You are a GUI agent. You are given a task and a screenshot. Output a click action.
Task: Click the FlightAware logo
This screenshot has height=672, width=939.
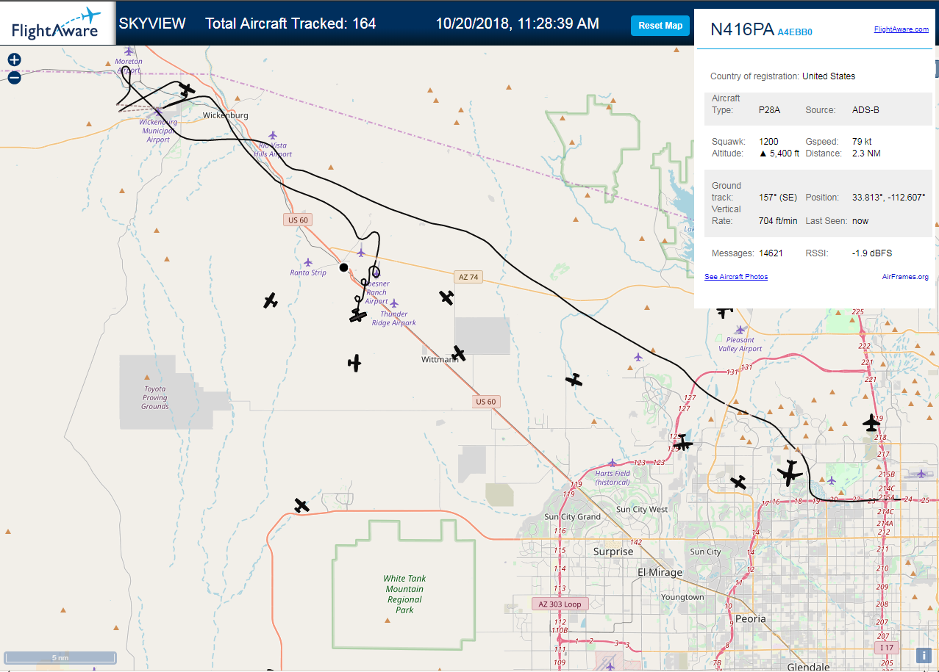(57, 24)
